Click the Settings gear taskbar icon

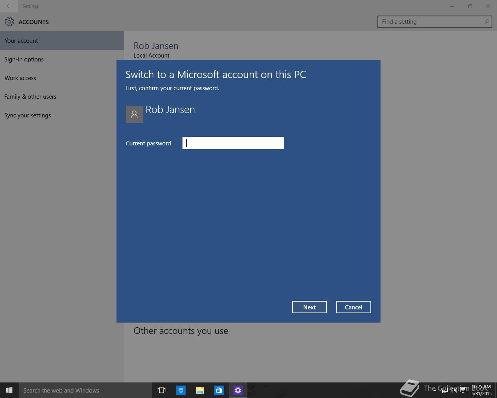click(238, 390)
